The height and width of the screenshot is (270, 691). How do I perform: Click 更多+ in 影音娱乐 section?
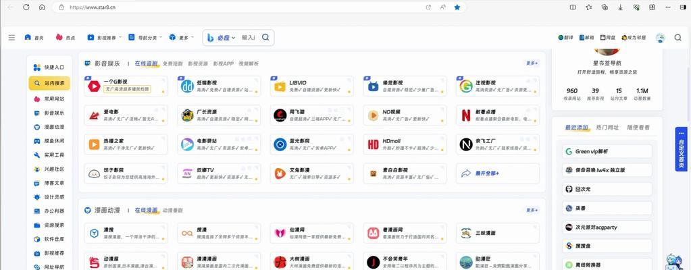point(532,63)
